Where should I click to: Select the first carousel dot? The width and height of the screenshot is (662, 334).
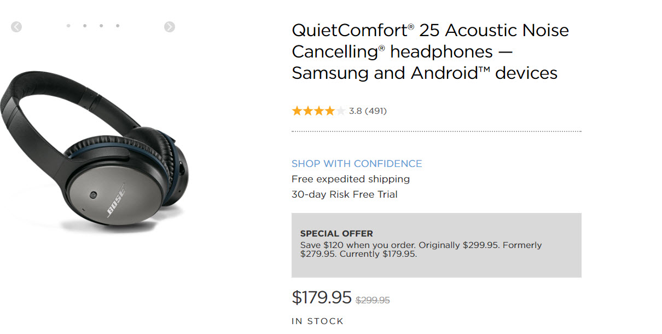point(68,26)
